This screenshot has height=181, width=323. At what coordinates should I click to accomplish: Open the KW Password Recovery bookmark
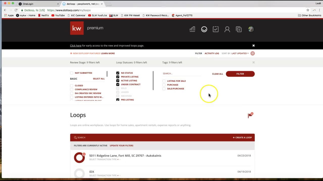pos(155,15)
